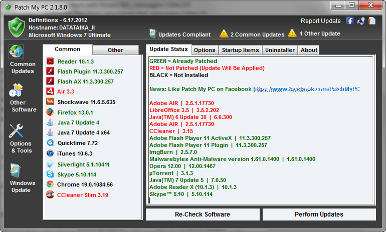Click the Shockwave icon
This screenshot has width=386, height=232.
tap(50, 101)
